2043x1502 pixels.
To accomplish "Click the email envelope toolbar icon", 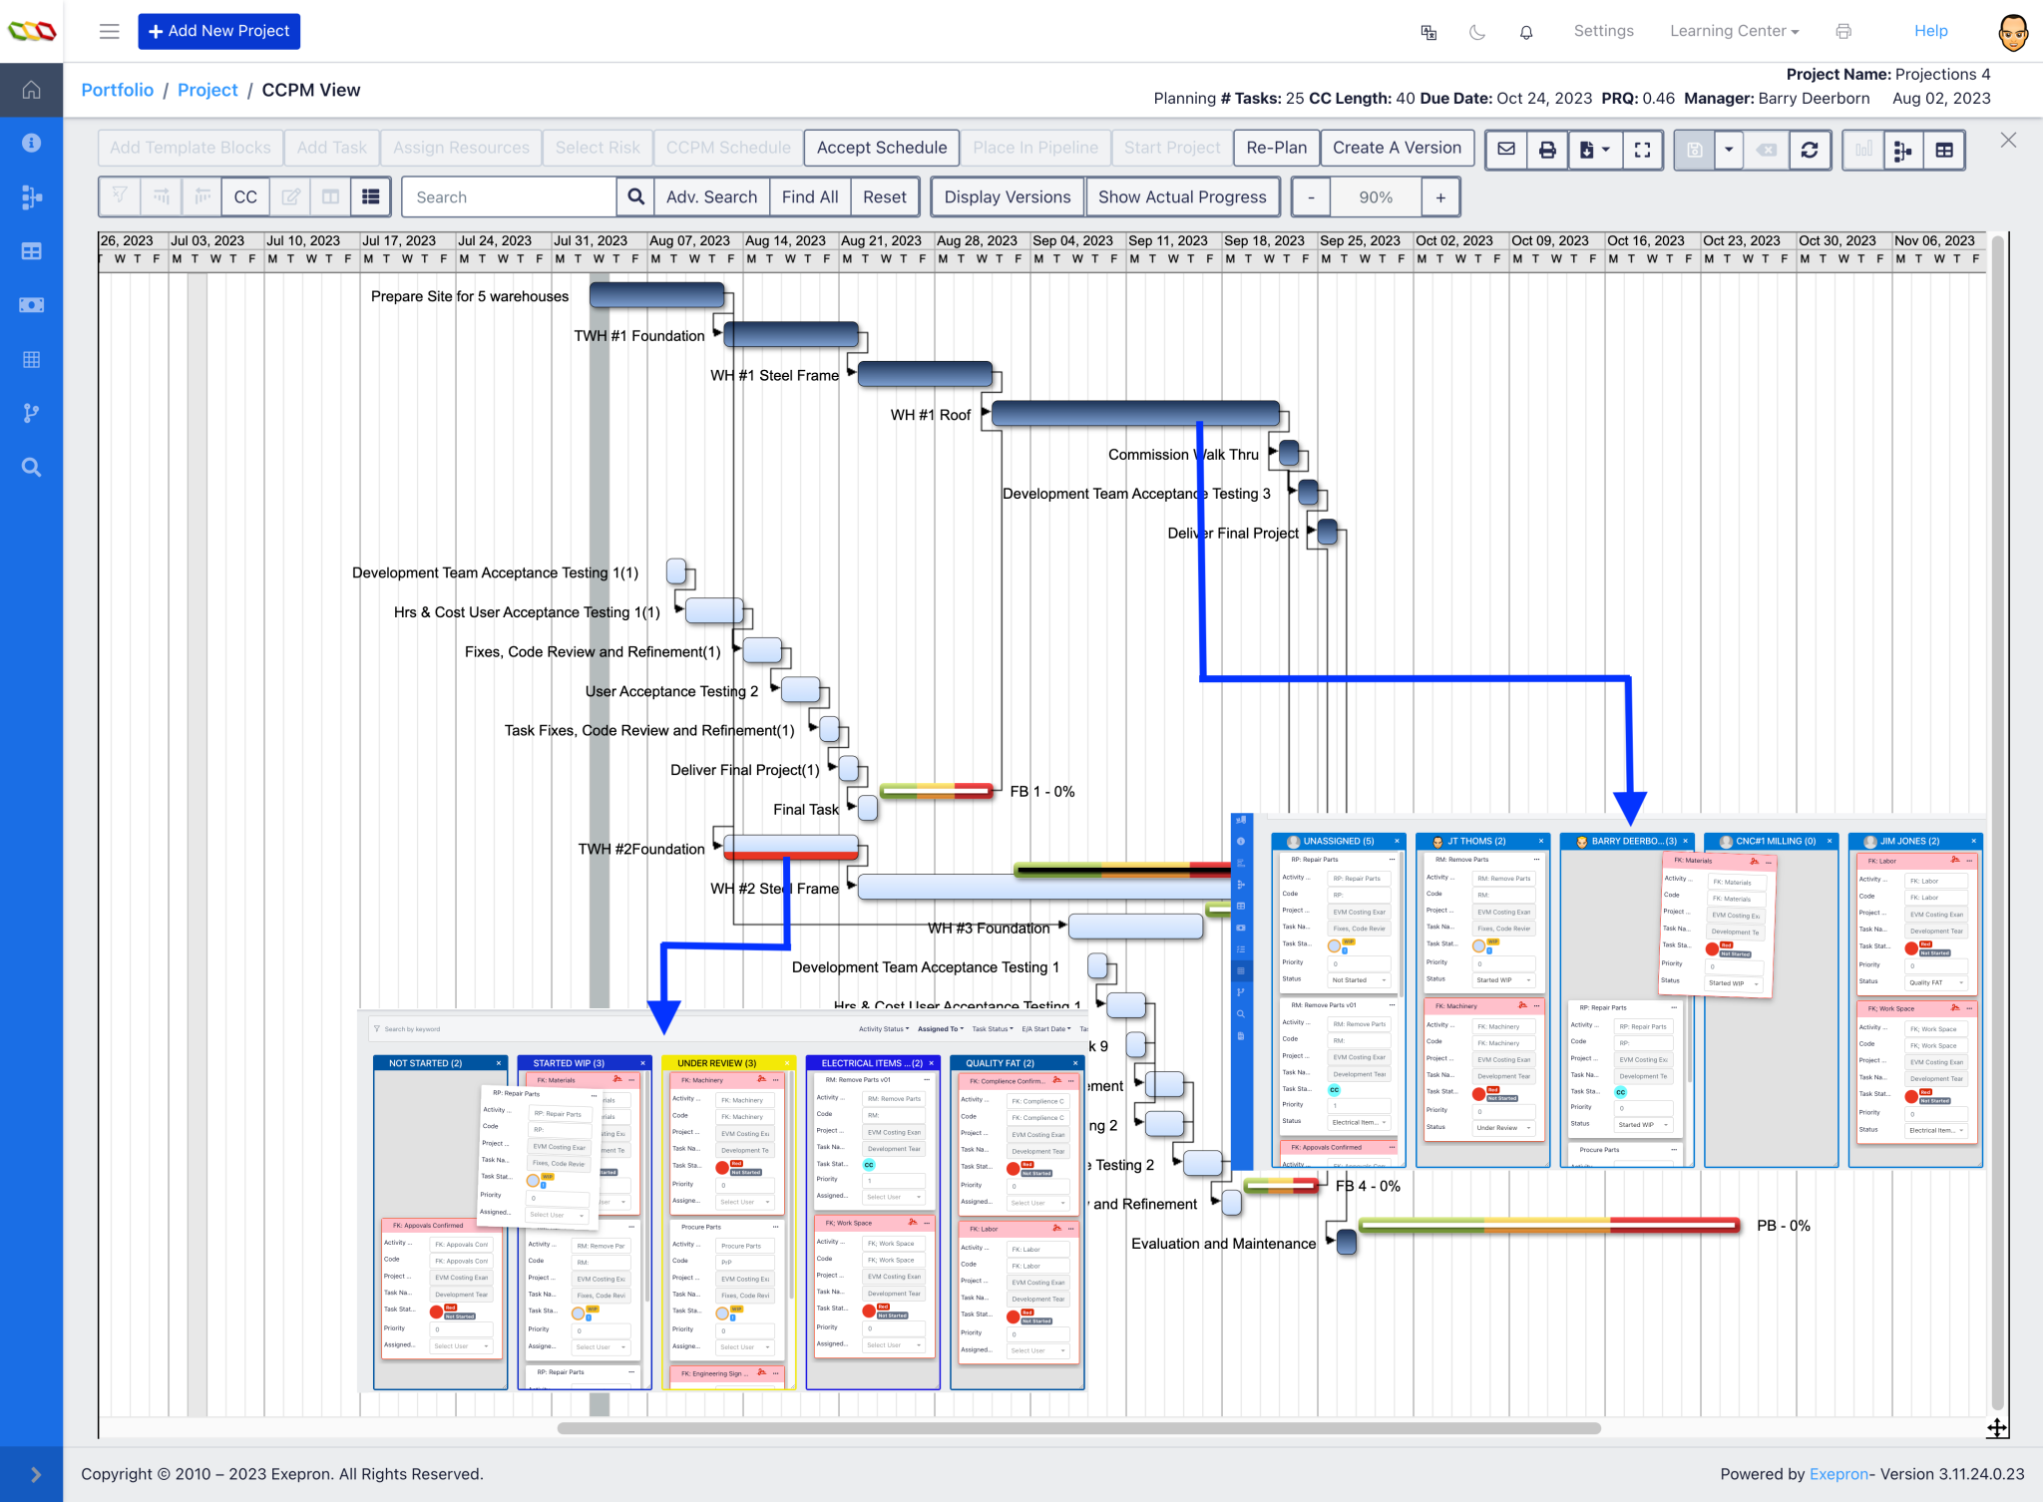I will click(1506, 150).
